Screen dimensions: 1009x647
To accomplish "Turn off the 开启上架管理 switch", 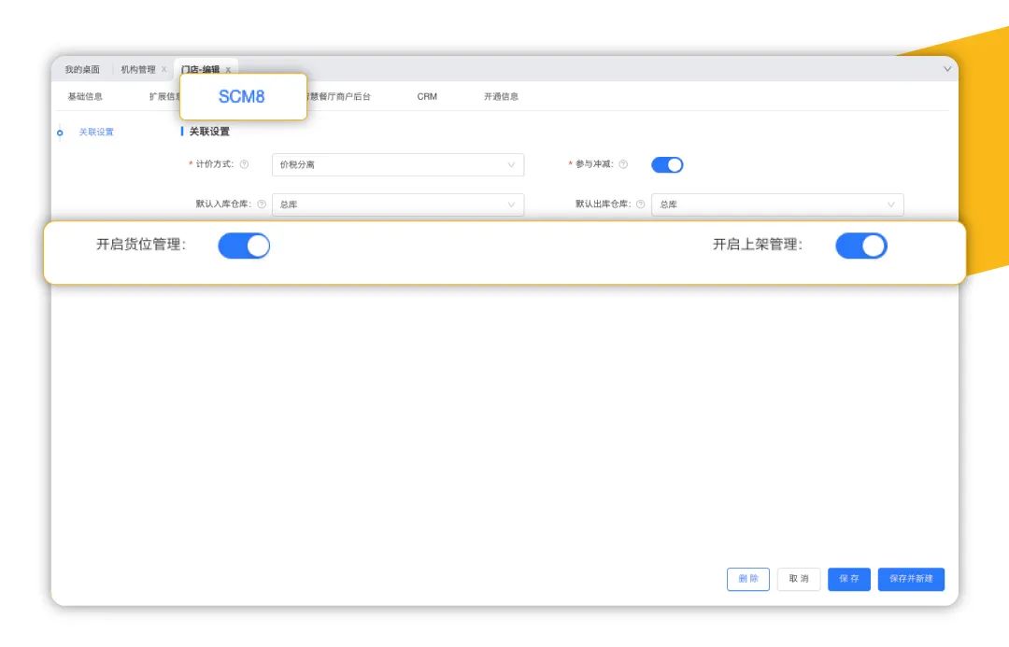I will [x=860, y=246].
